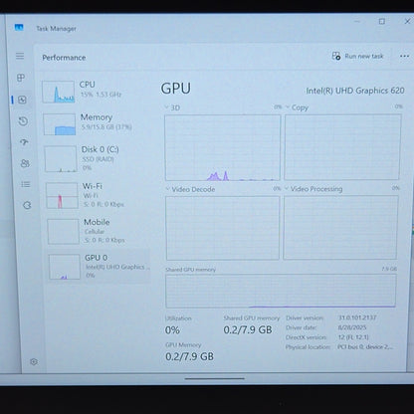Screen dimensions: 414x414
Task: Click the Run new task button label
Action: (x=364, y=56)
